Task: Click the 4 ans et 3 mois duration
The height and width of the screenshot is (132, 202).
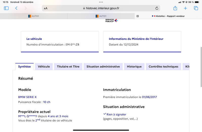Action: click(x=58, y=116)
